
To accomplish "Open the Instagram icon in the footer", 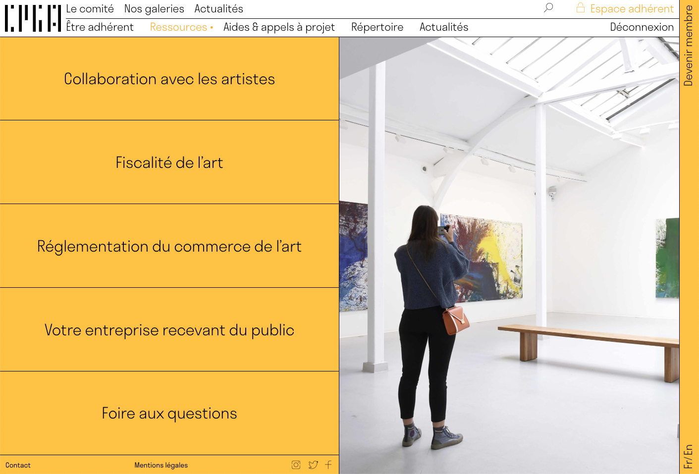I will tap(296, 465).
